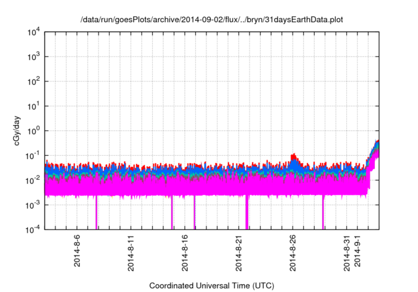Click the 10^-2 y-axis tick label
The width and height of the screenshot is (418, 292).
coord(33,181)
